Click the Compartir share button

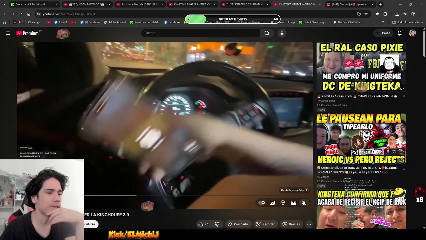[238, 224]
